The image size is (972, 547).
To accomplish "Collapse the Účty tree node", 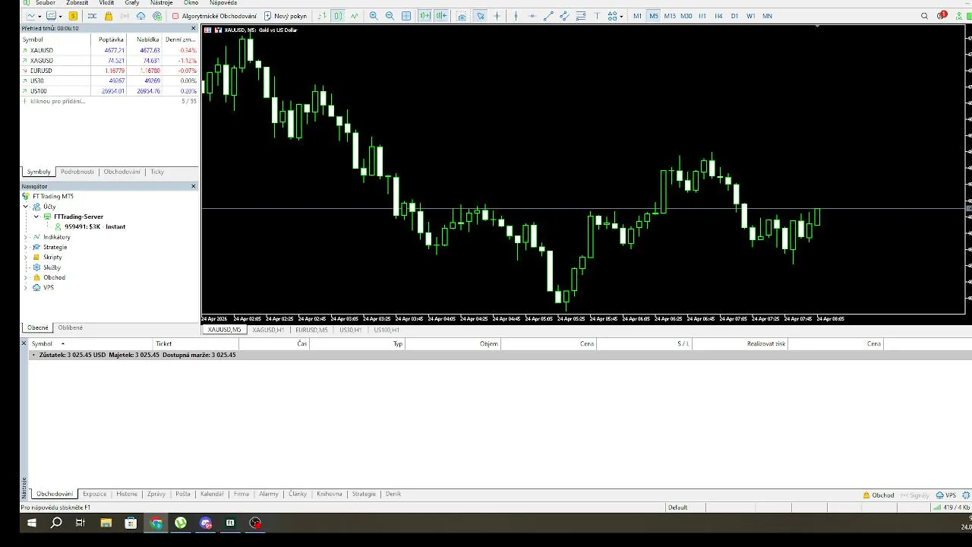I will tap(26, 207).
